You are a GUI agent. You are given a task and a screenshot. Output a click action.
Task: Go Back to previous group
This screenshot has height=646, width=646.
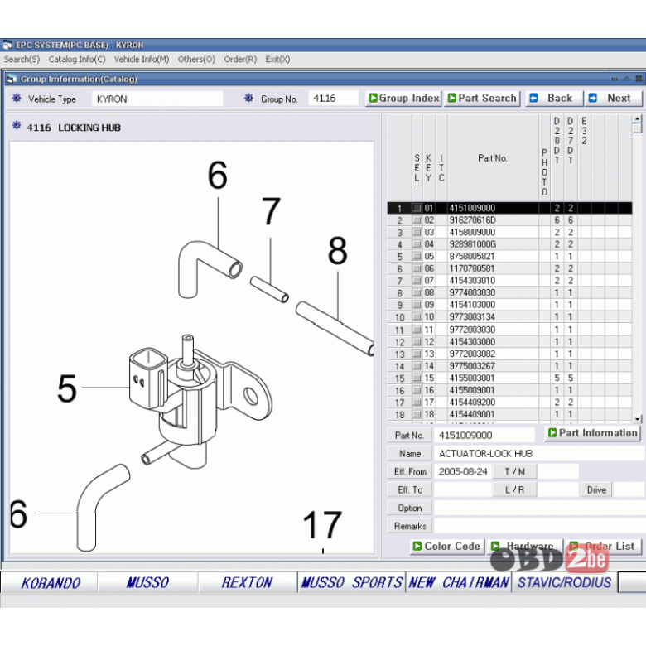[x=554, y=99]
